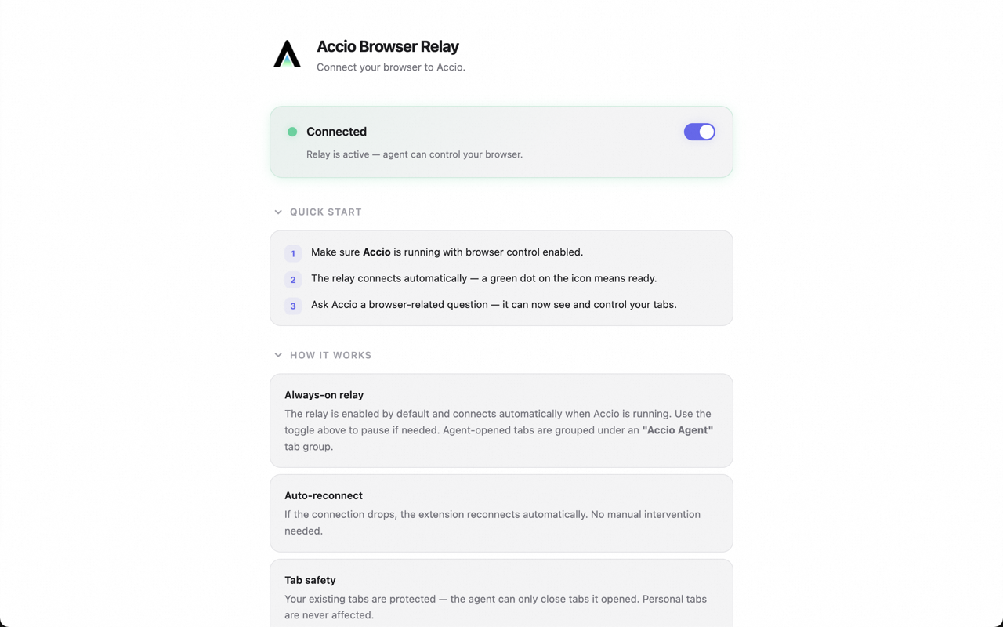Click the "Connect your browser to Accio" subtitle
This screenshot has width=1003, height=627.
click(391, 67)
